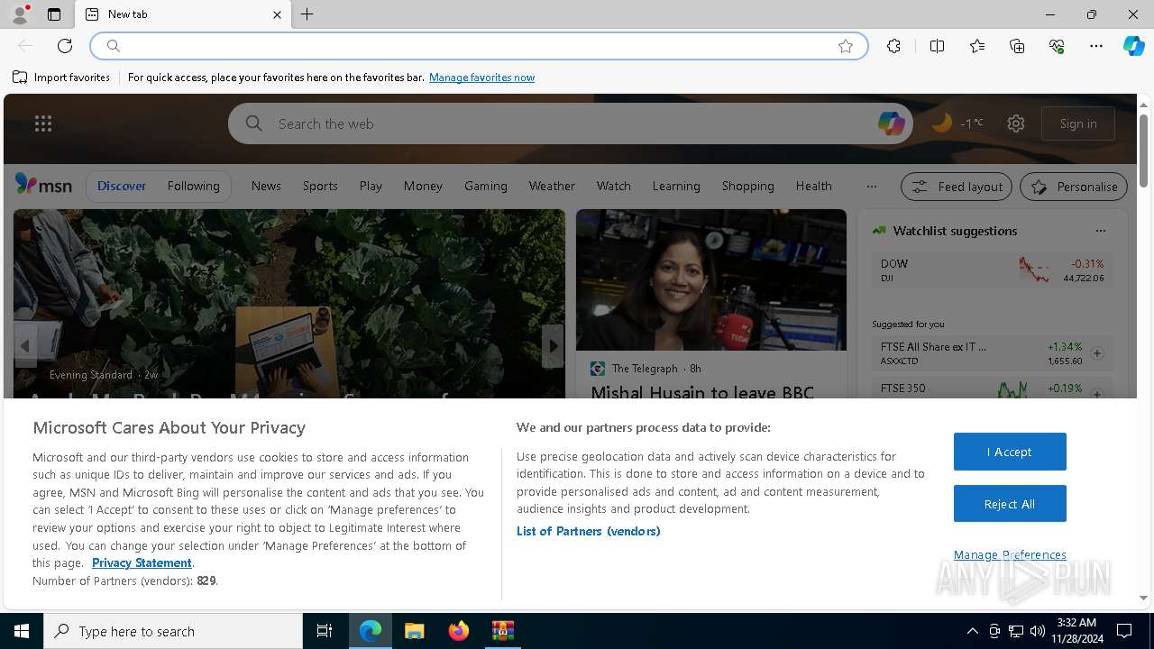This screenshot has width=1154, height=649.
Task: Open the Gaming category
Action: coord(486,186)
